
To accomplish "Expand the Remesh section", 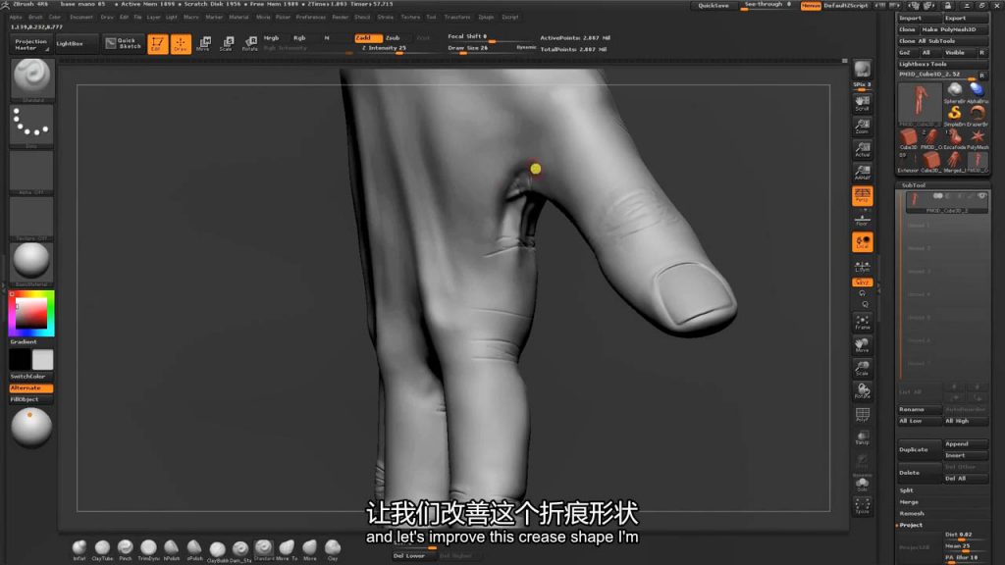I will pyautogui.click(x=912, y=514).
